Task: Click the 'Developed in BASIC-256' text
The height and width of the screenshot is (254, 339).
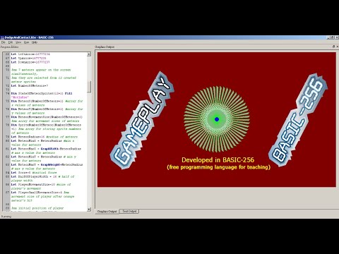Action: point(218,160)
